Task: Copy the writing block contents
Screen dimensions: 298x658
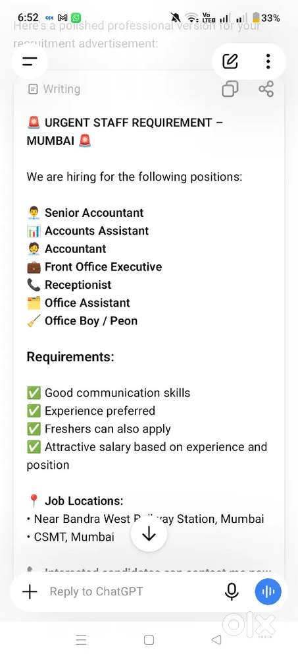Action: (x=230, y=89)
